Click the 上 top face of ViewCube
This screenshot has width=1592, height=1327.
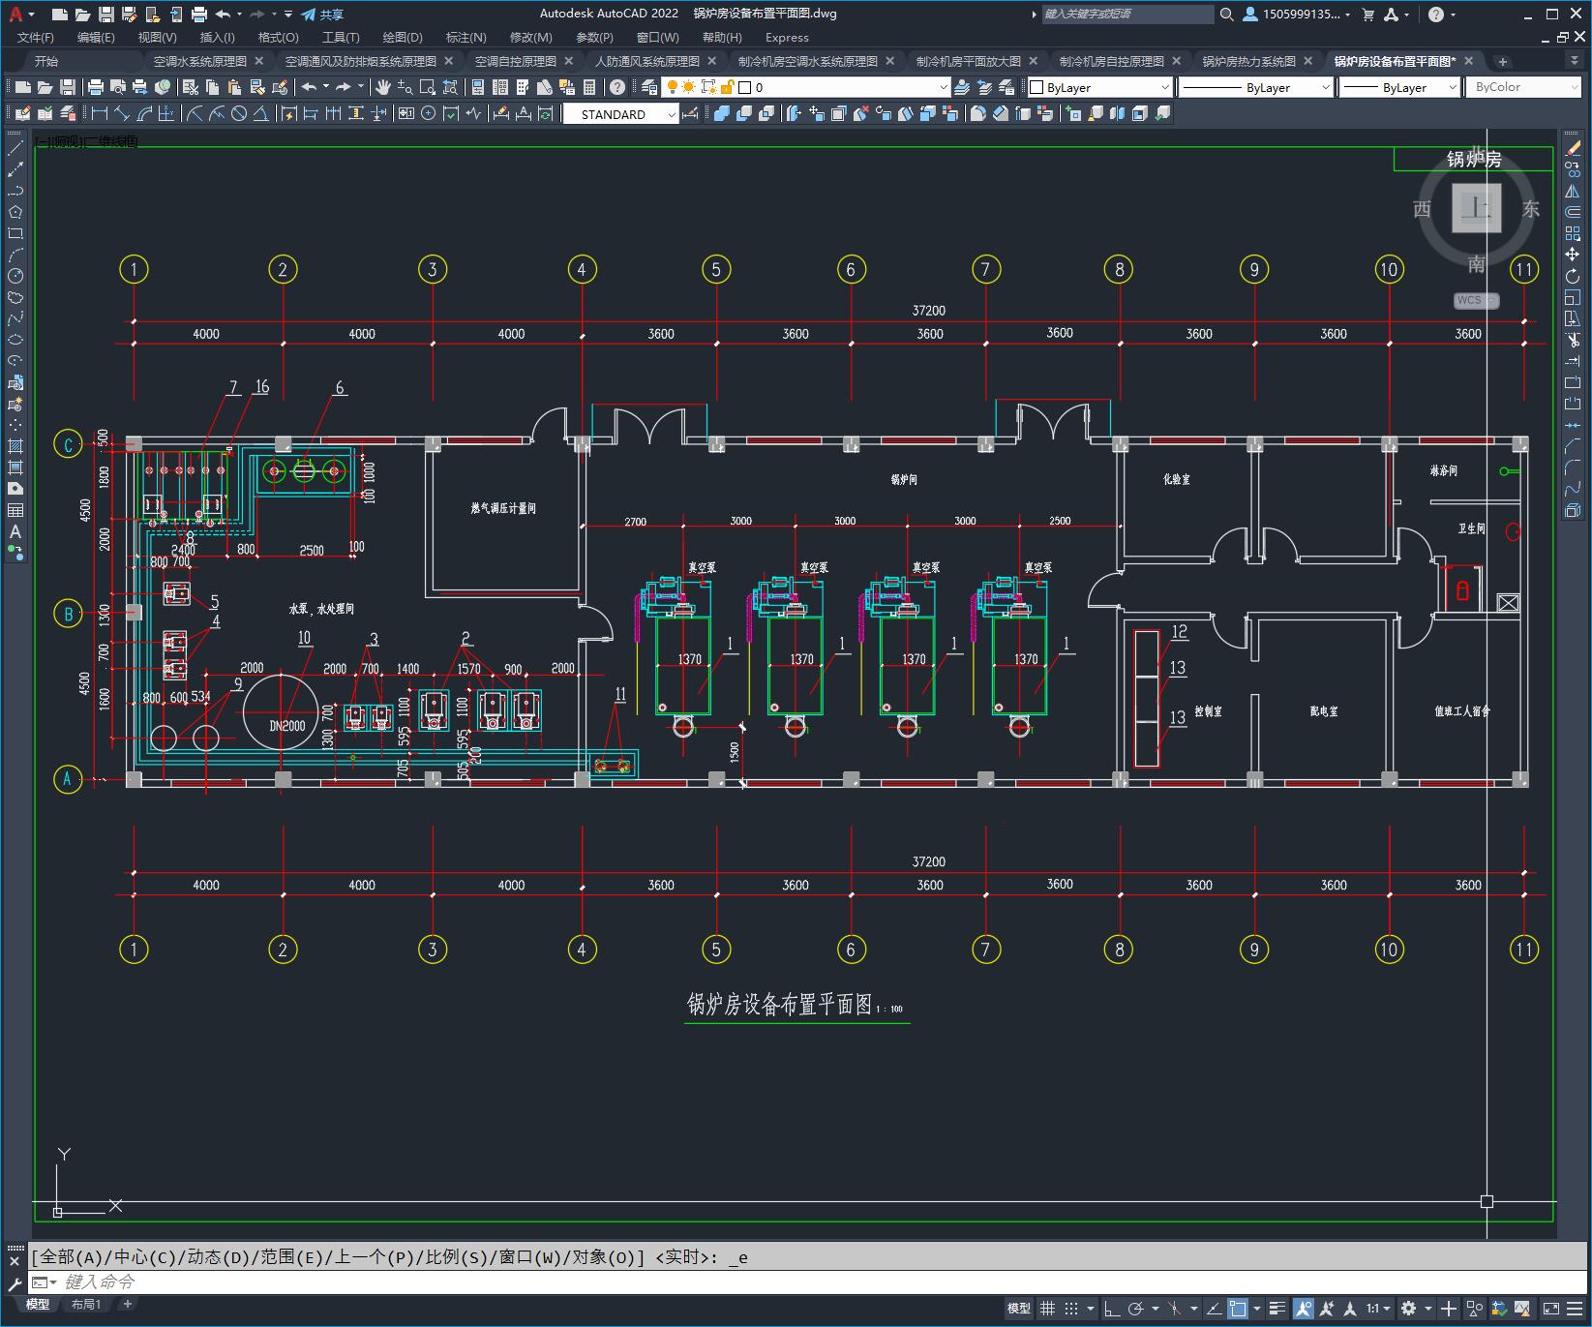pos(1476,207)
